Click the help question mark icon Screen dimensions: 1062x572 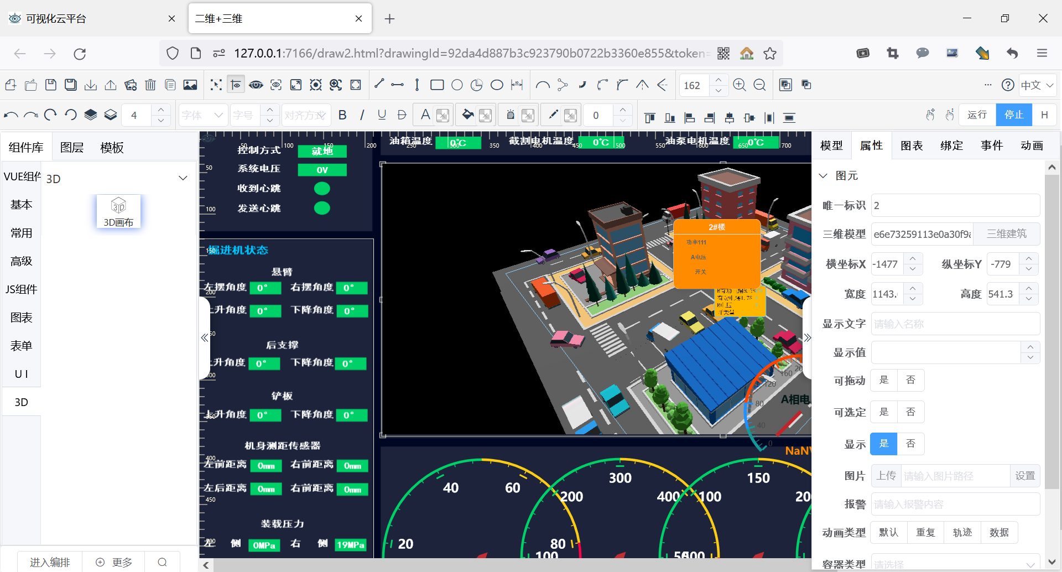(1008, 85)
